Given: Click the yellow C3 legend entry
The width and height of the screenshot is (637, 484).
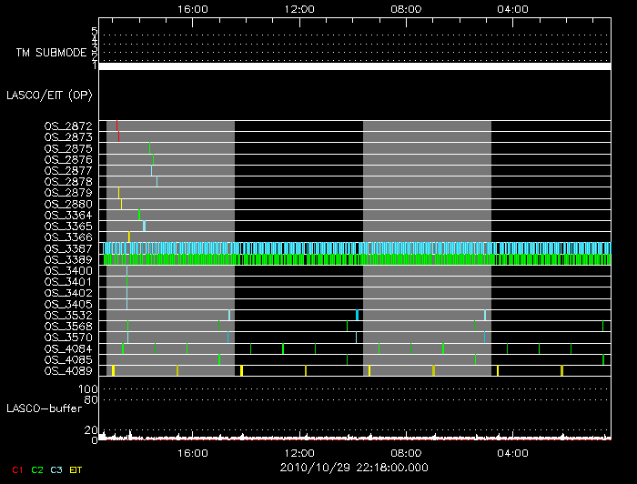Looking at the screenshot, I should tap(56, 469).
